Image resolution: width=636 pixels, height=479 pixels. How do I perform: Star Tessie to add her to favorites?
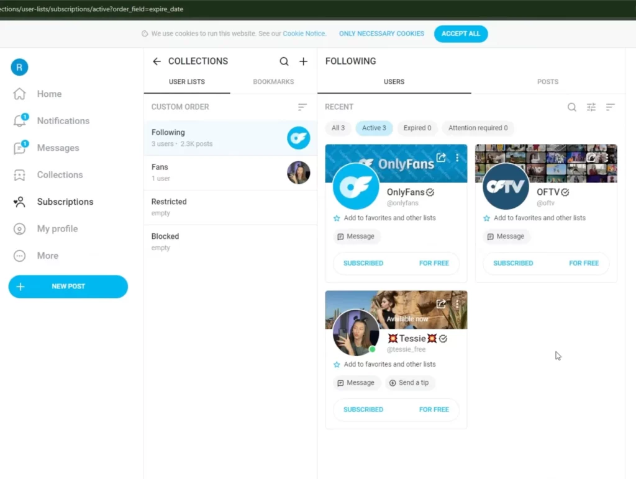336,364
